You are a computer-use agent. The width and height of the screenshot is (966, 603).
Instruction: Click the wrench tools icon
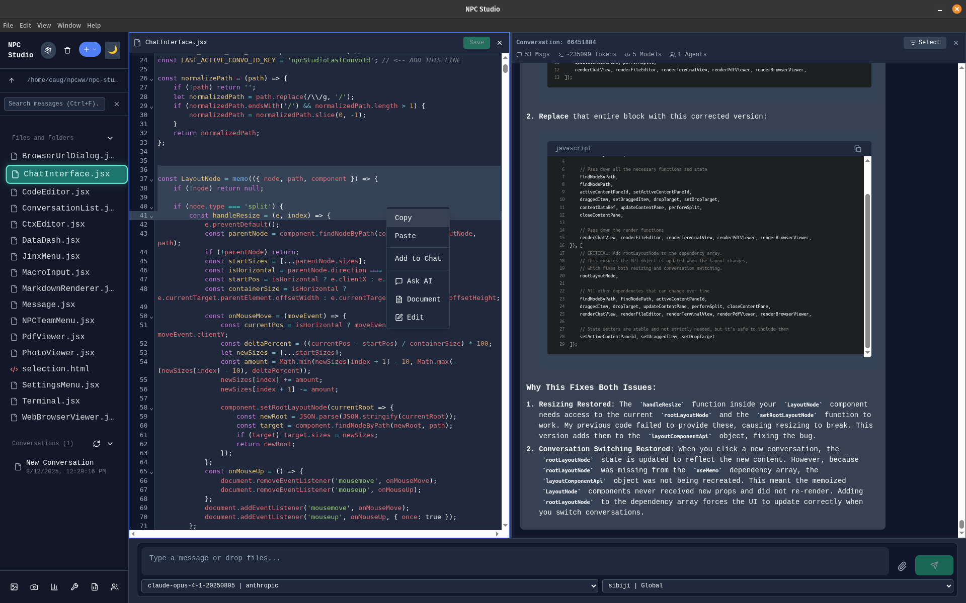pos(74,587)
